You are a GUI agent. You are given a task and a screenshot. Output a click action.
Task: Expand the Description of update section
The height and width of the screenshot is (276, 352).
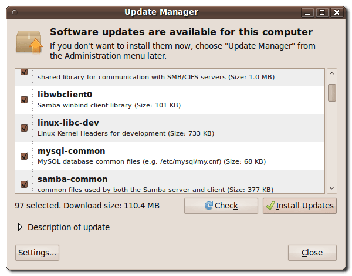21,227
